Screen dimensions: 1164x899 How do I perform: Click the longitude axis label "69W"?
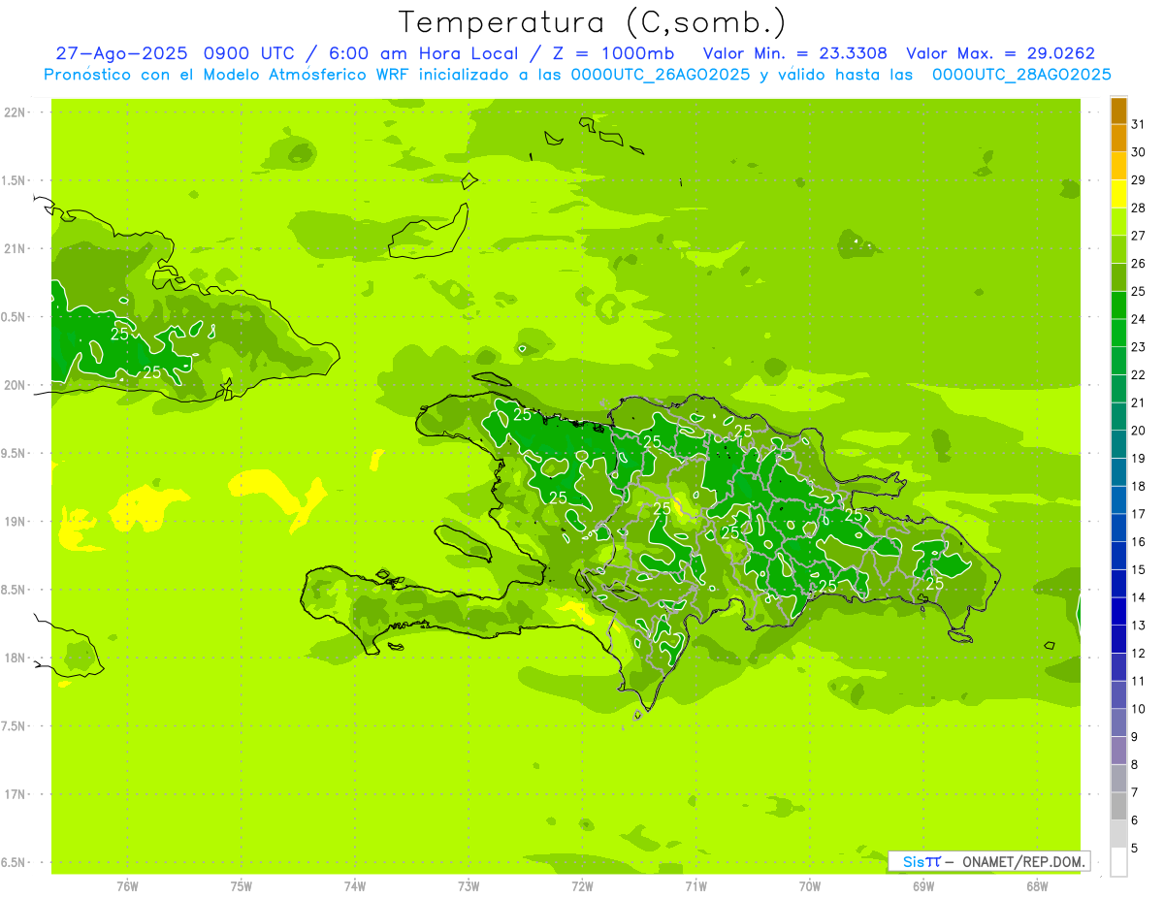coord(923,886)
